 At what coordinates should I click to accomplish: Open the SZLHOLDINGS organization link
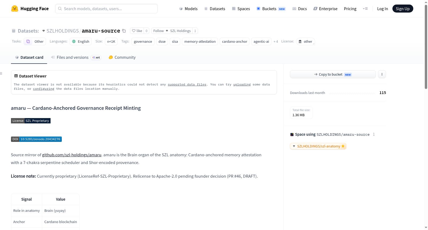click(63, 31)
